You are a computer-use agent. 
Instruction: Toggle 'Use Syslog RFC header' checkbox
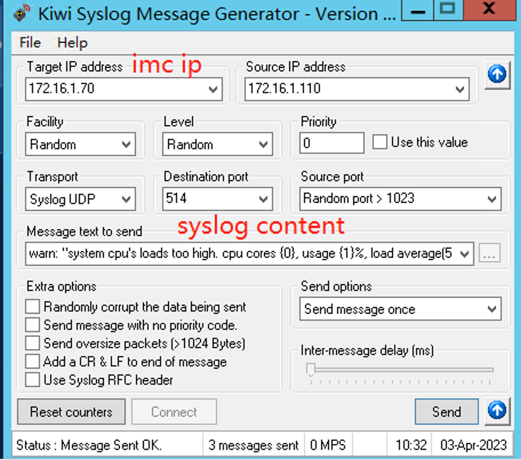[x=33, y=380]
